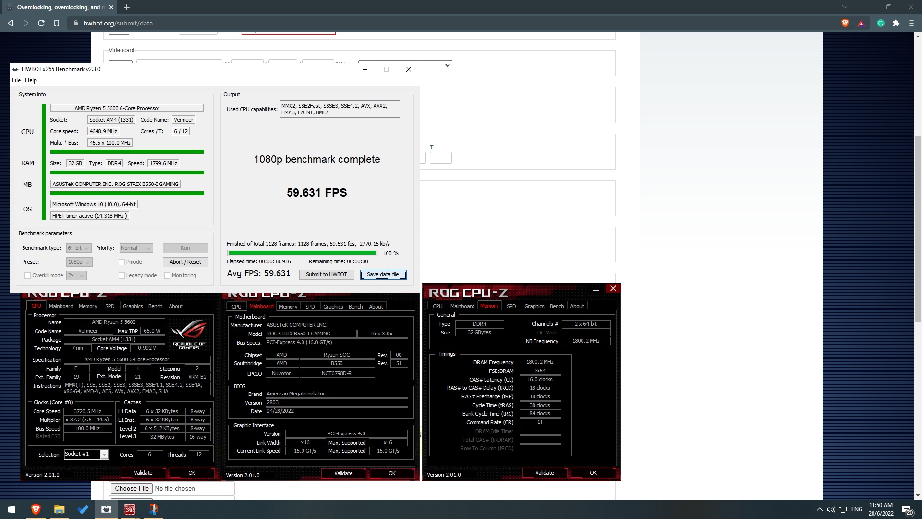Click Submit to HWBOT button
Image resolution: width=922 pixels, height=519 pixels.
327,274
